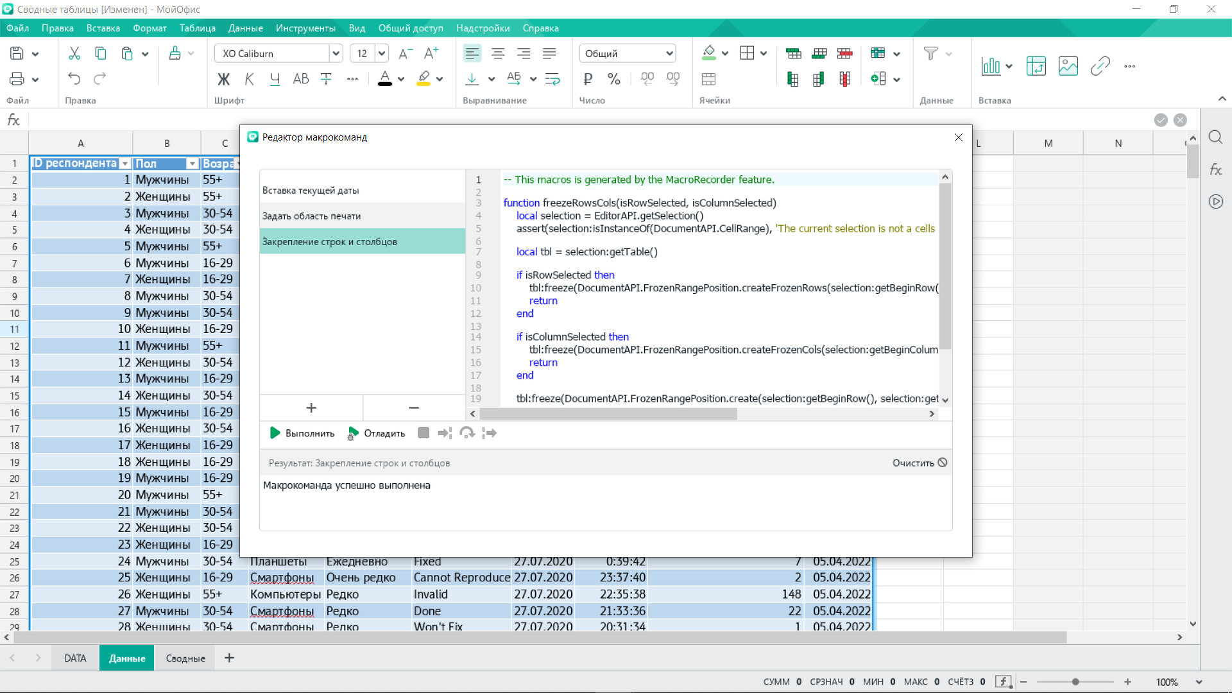The width and height of the screenshot is (1232, 693).
Task: Open the Пол column filter dropdown
Action: [x=191, y=164]
